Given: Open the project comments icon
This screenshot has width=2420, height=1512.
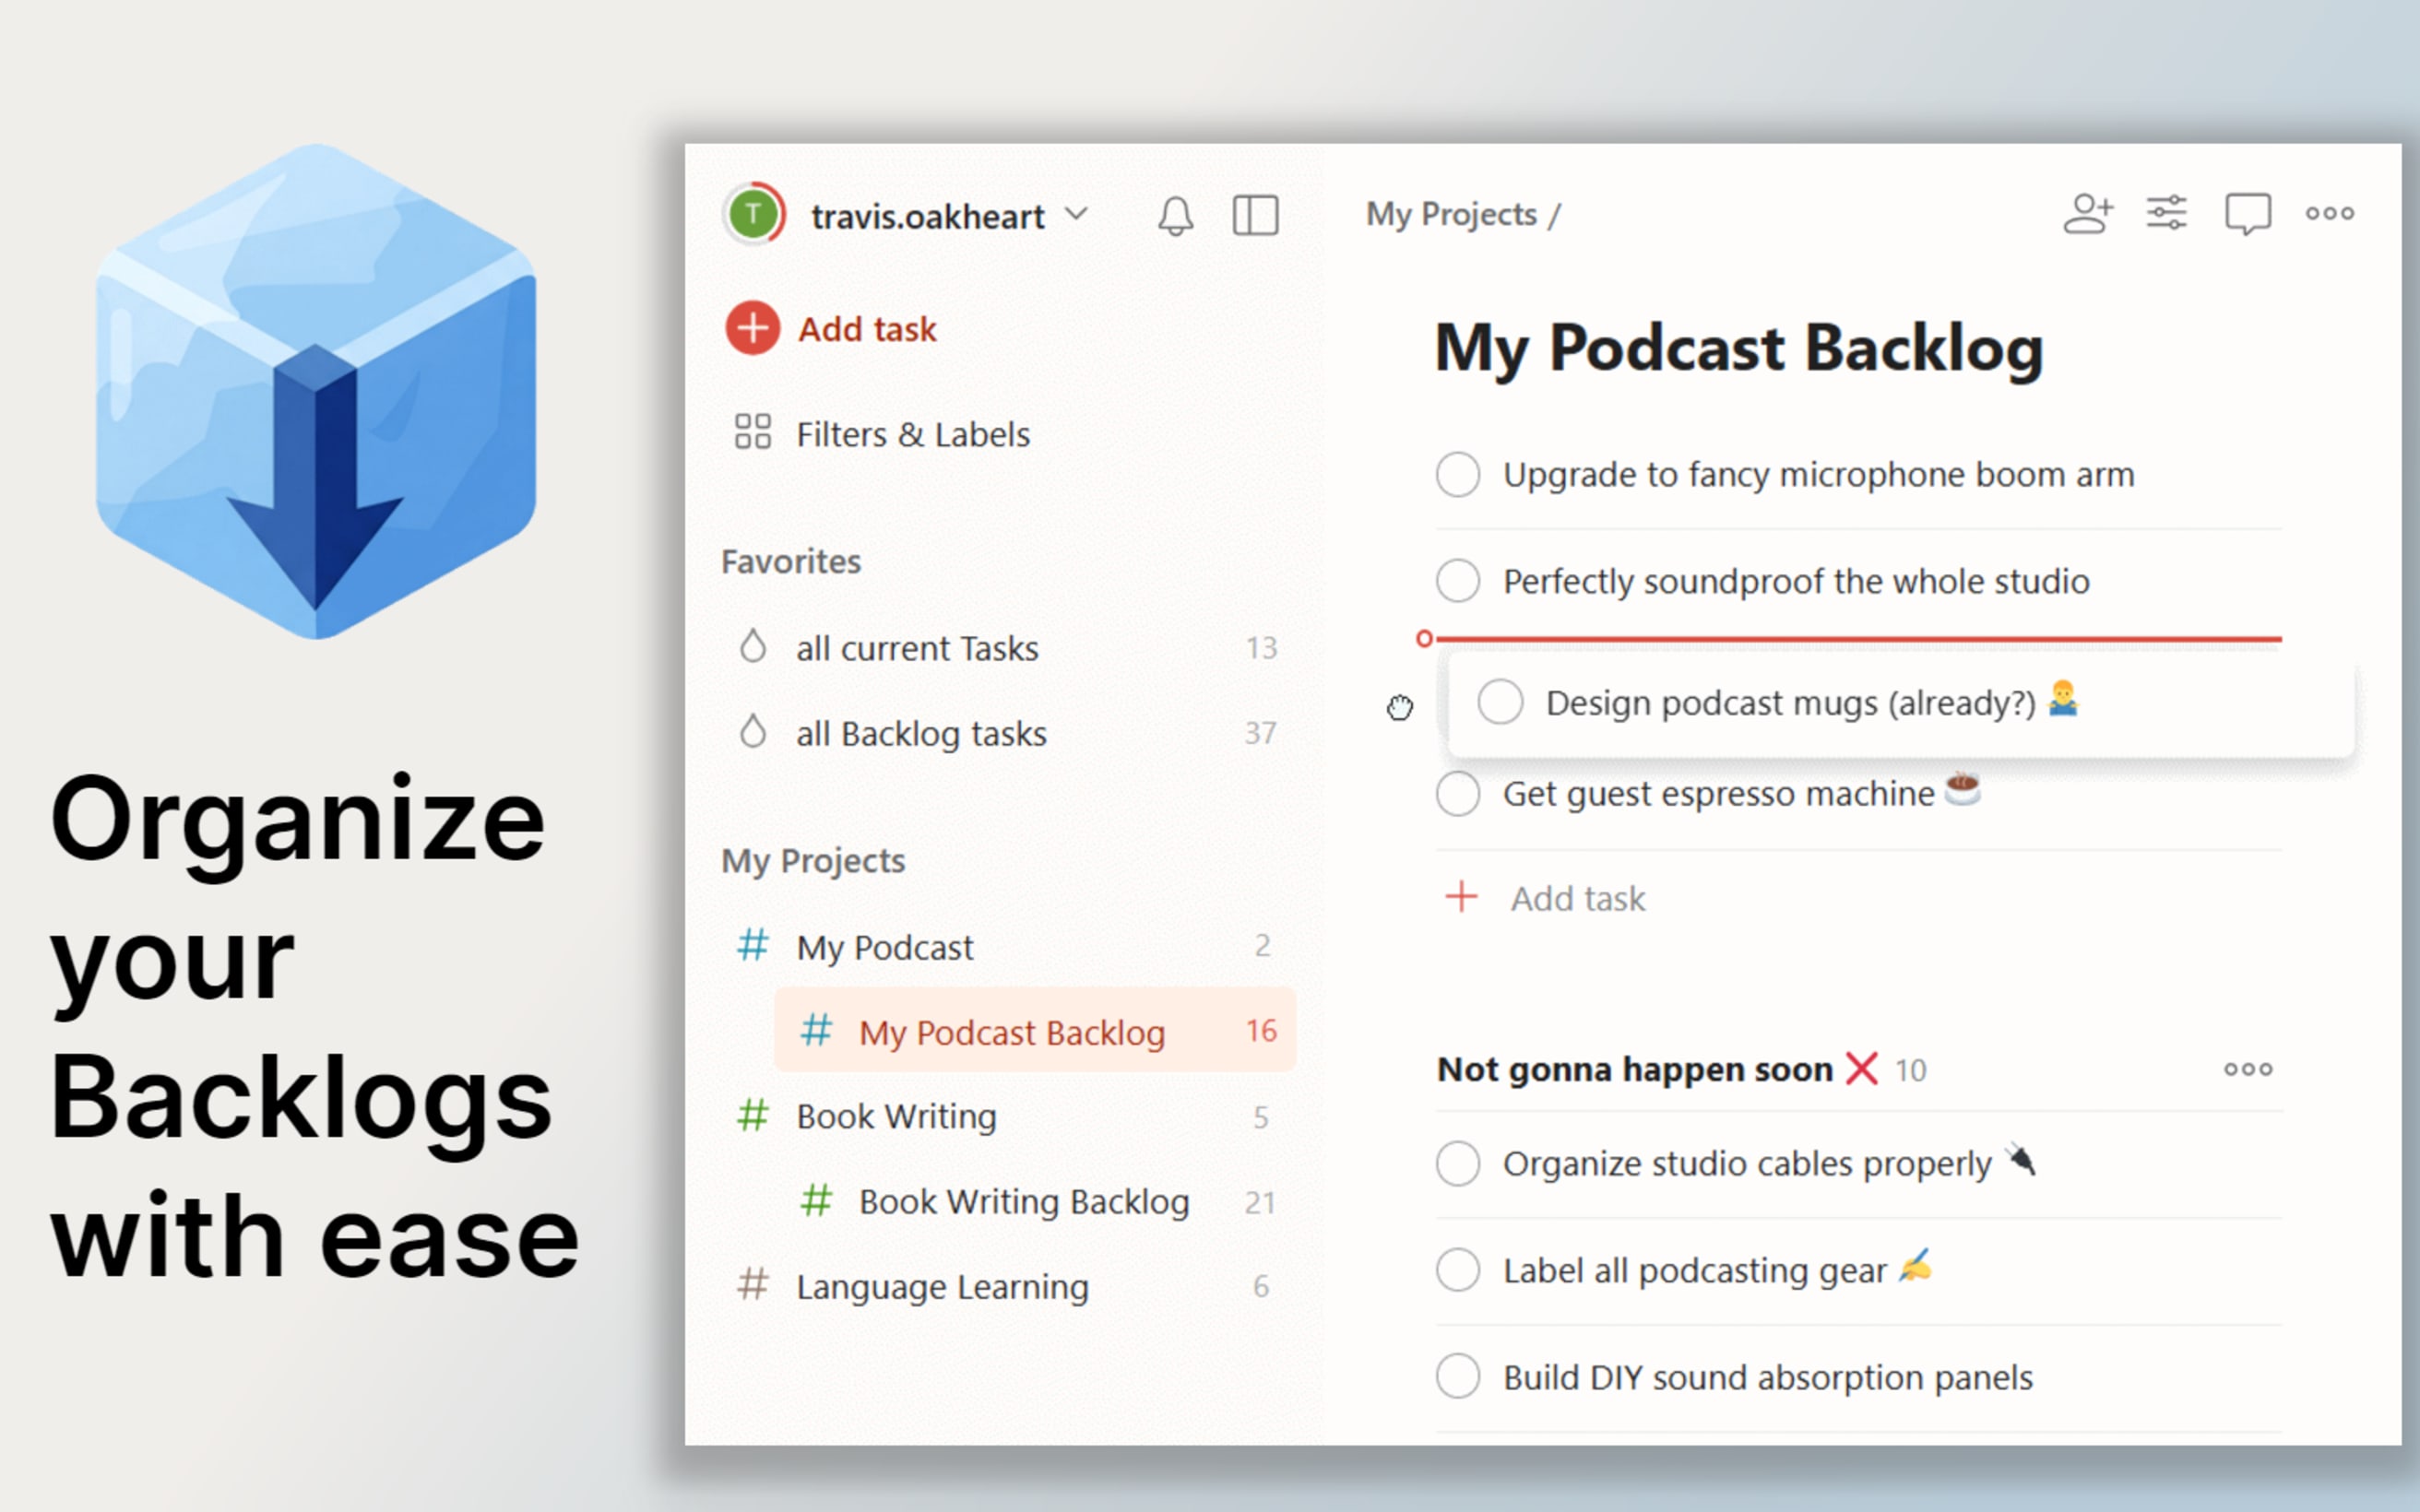Looking at the screenshot, I should pos(2247,214).
